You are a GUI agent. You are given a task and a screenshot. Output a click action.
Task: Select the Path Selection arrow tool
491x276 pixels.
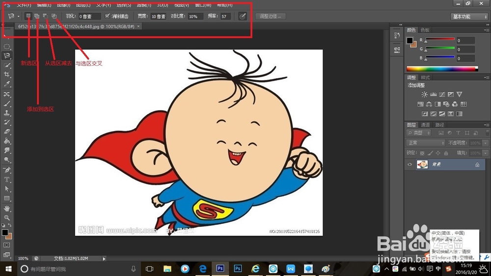7,189
